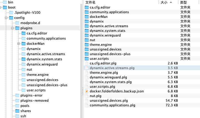Select the boot folder in the tree
Viewport: 200px width, 118px height.
(x=12, y=8)
